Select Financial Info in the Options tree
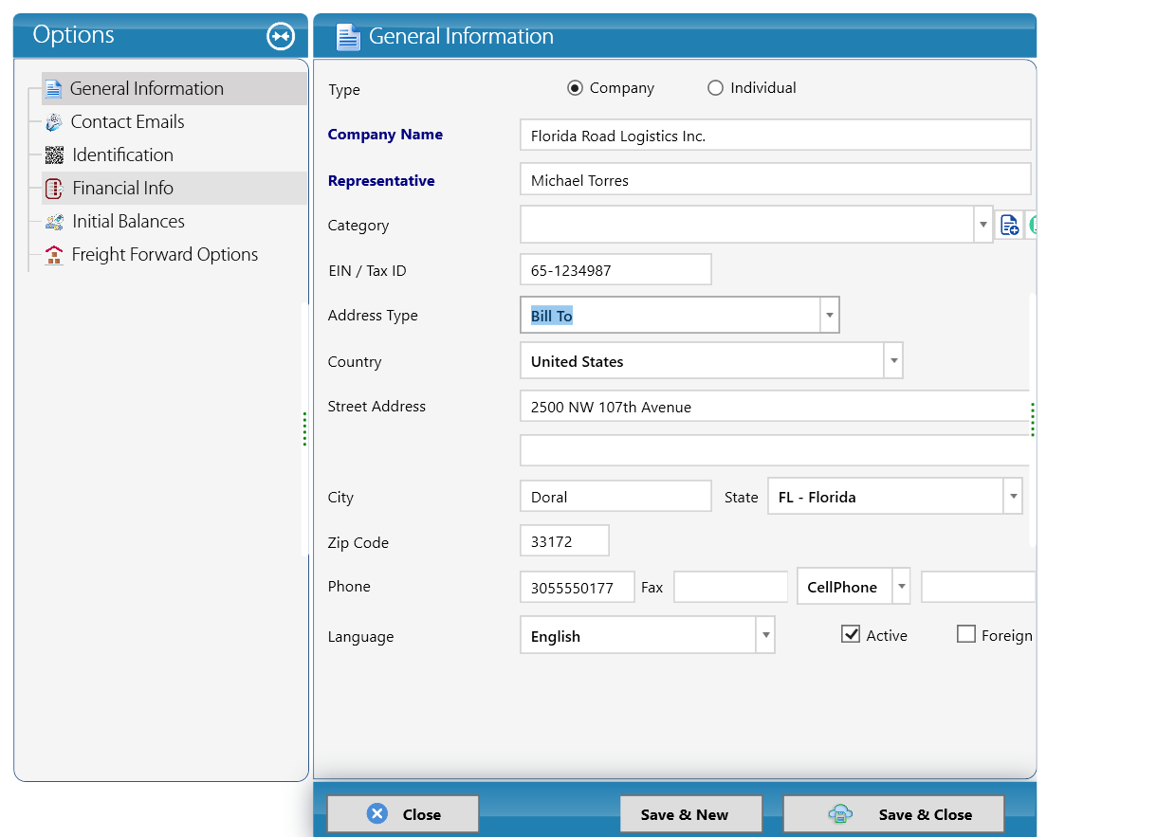This screenshot has height=837, width=1175. click(174, 188)
